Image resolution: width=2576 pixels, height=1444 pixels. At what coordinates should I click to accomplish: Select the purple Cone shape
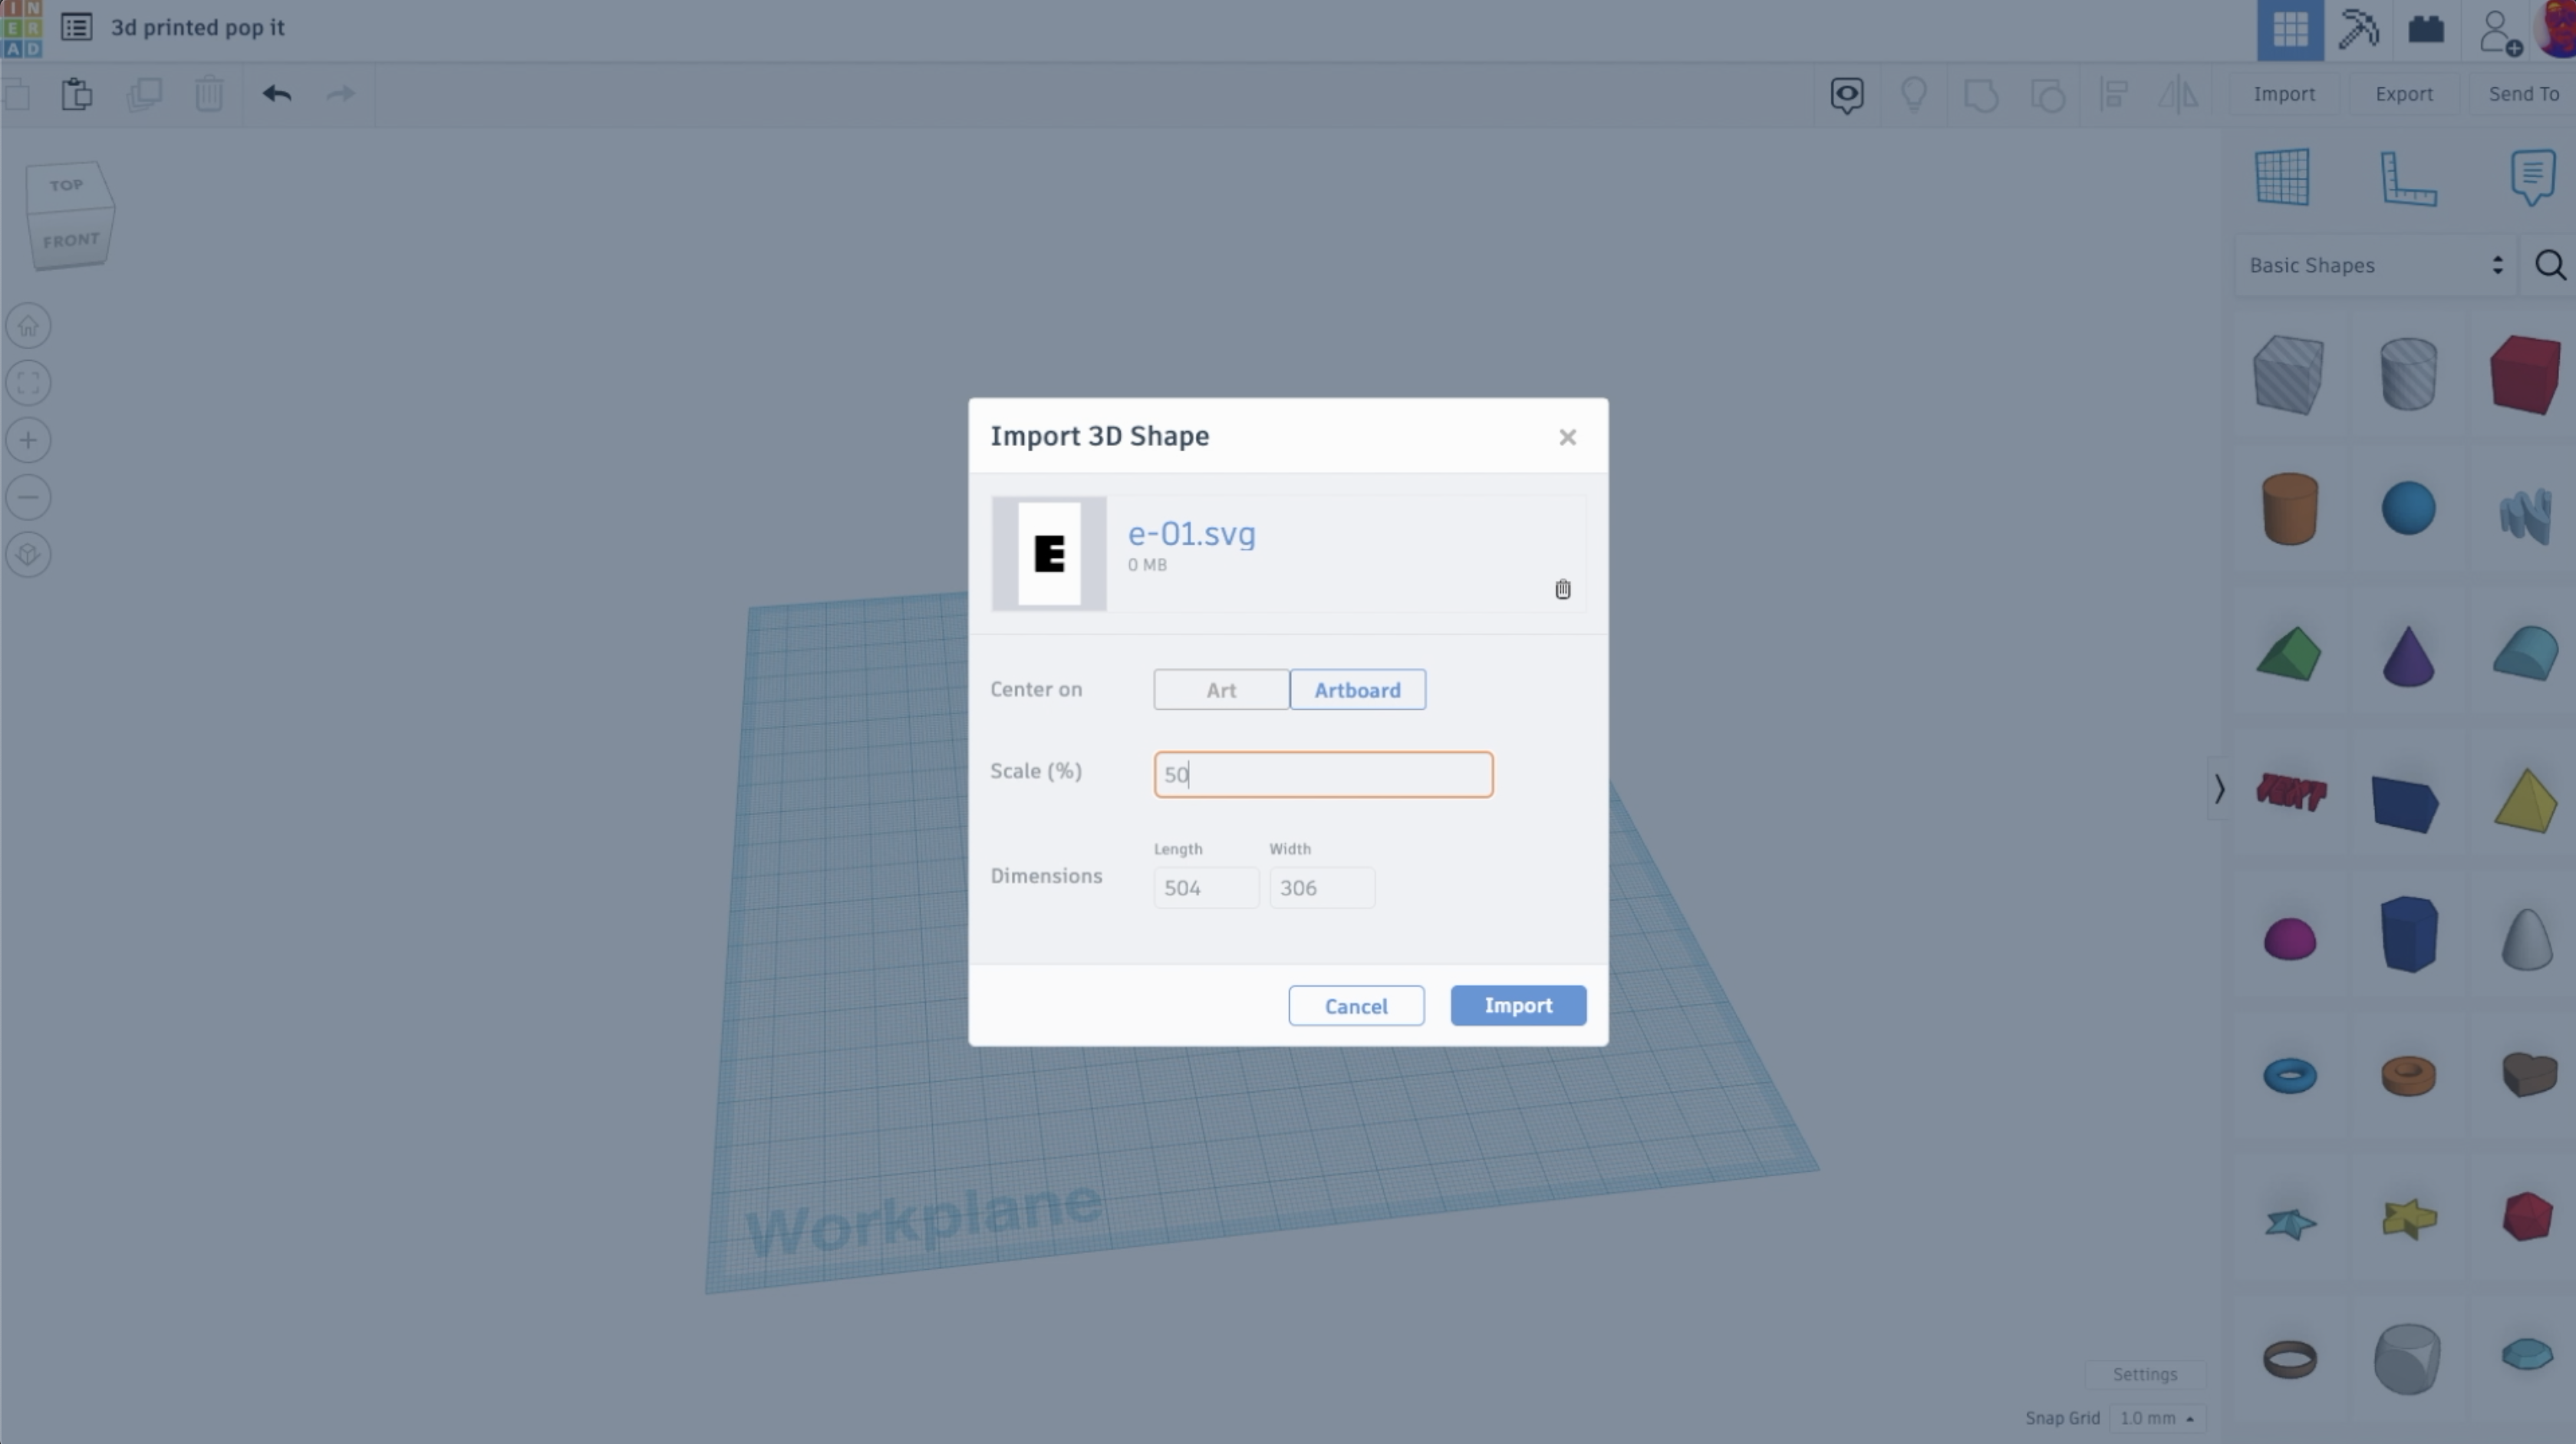2408,656
